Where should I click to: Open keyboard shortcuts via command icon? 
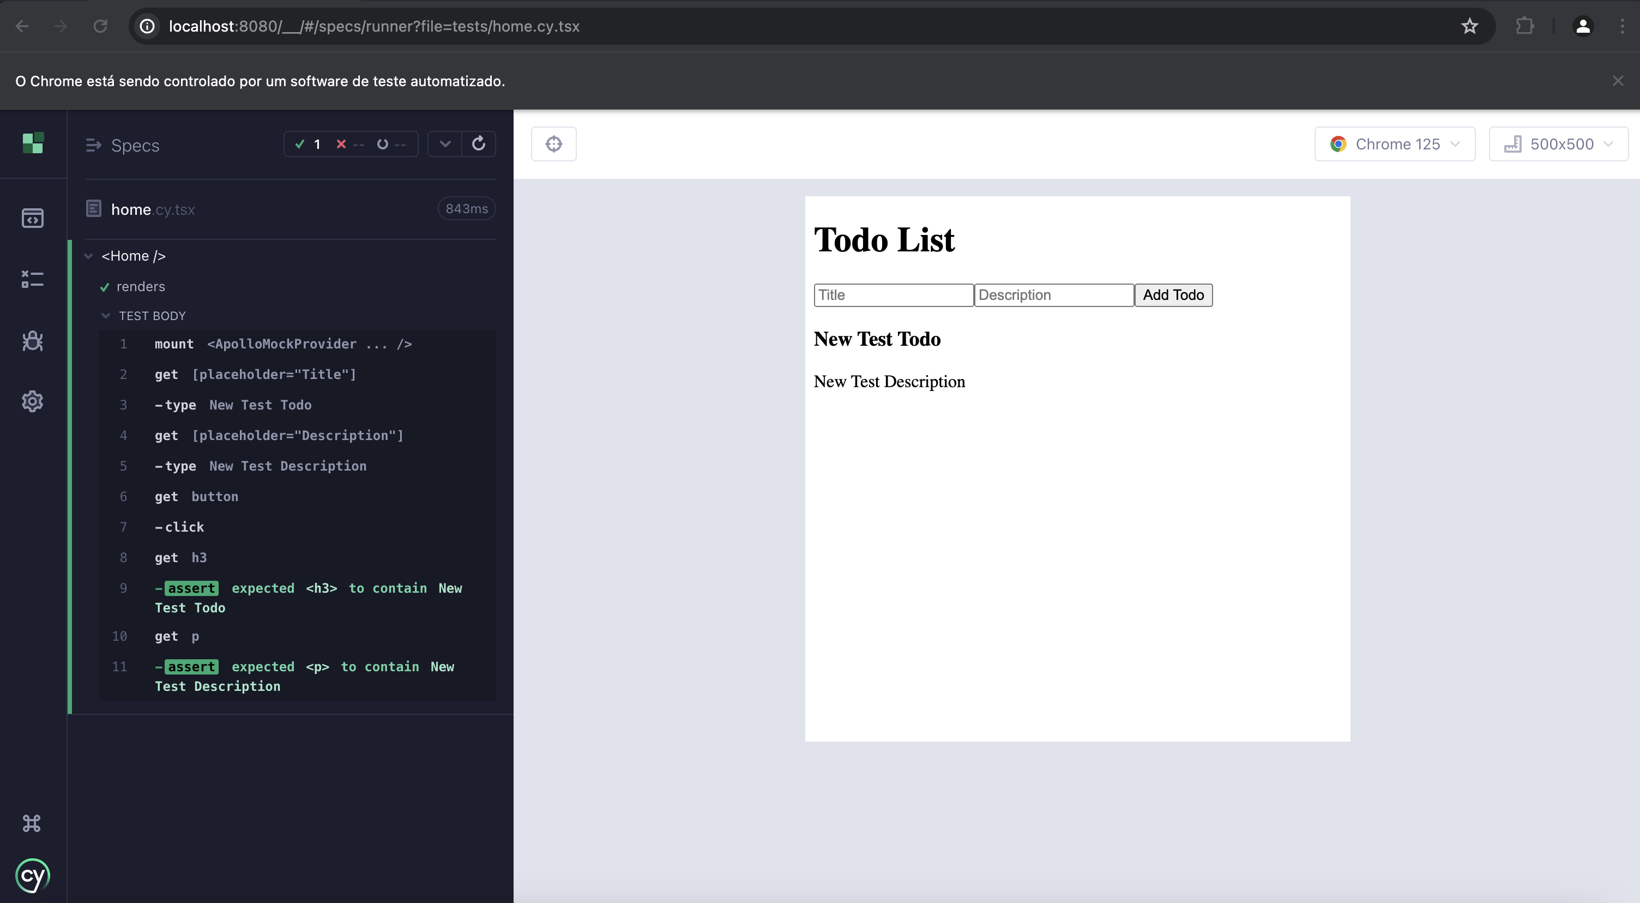pos(31,823)
